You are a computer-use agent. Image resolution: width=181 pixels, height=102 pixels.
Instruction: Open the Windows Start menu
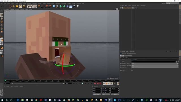(x=2, y=100)
